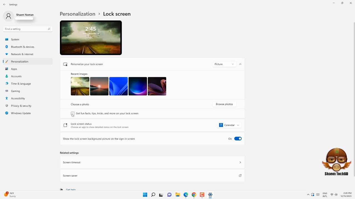
Task: Open the Windows Start menu
Action: click(145, 195)
